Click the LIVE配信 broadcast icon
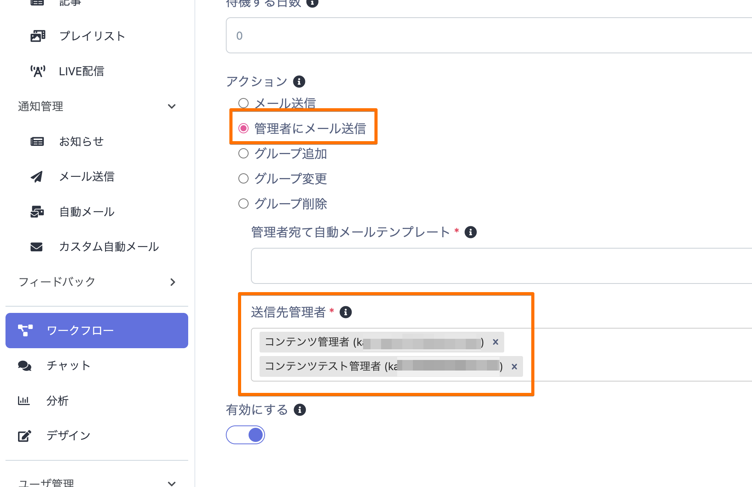 tap(38, 71)
